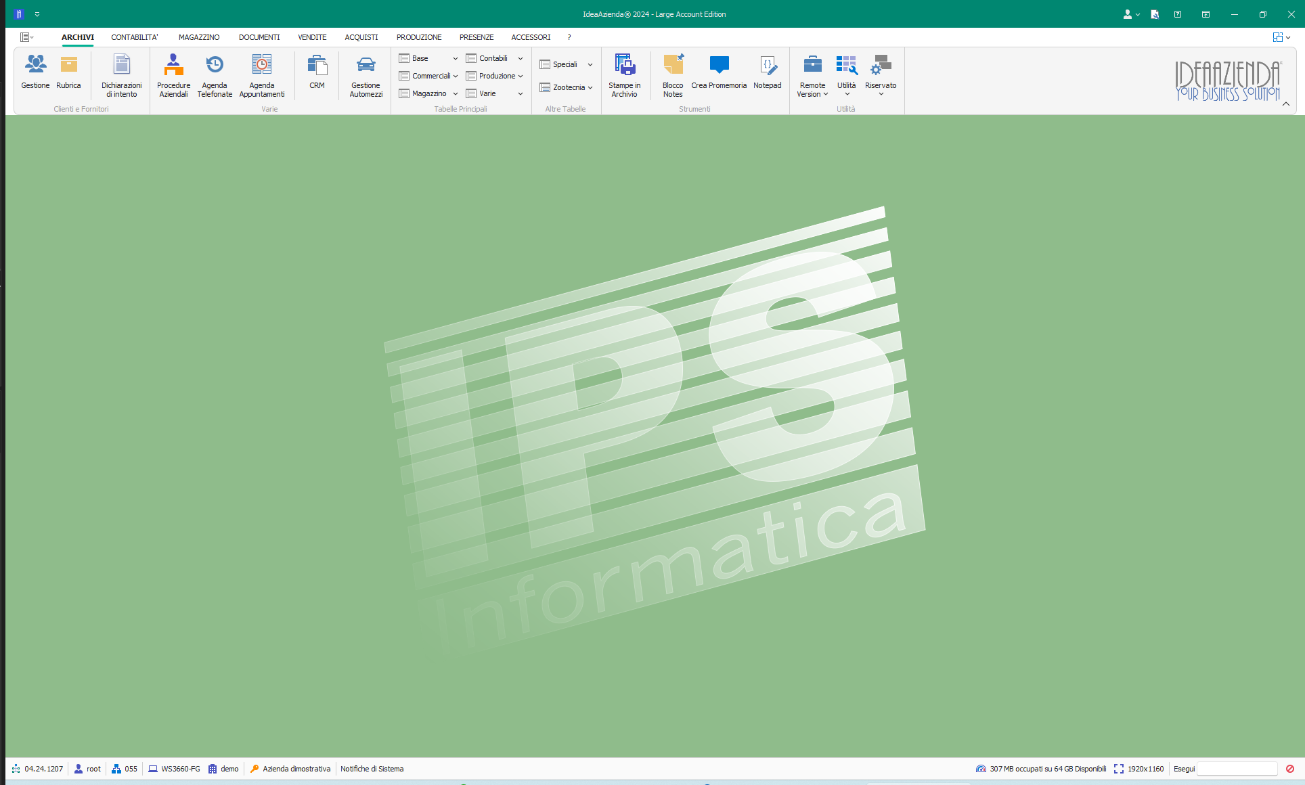The width and height of the screenshot is (1305, 785).
Task: Click Azienda dimostrativa in status bar
Action: [x=290, y=769]
